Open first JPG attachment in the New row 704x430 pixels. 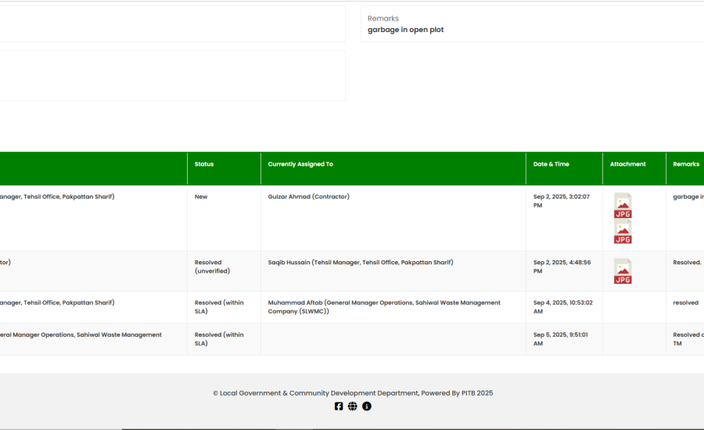[623, 206]
